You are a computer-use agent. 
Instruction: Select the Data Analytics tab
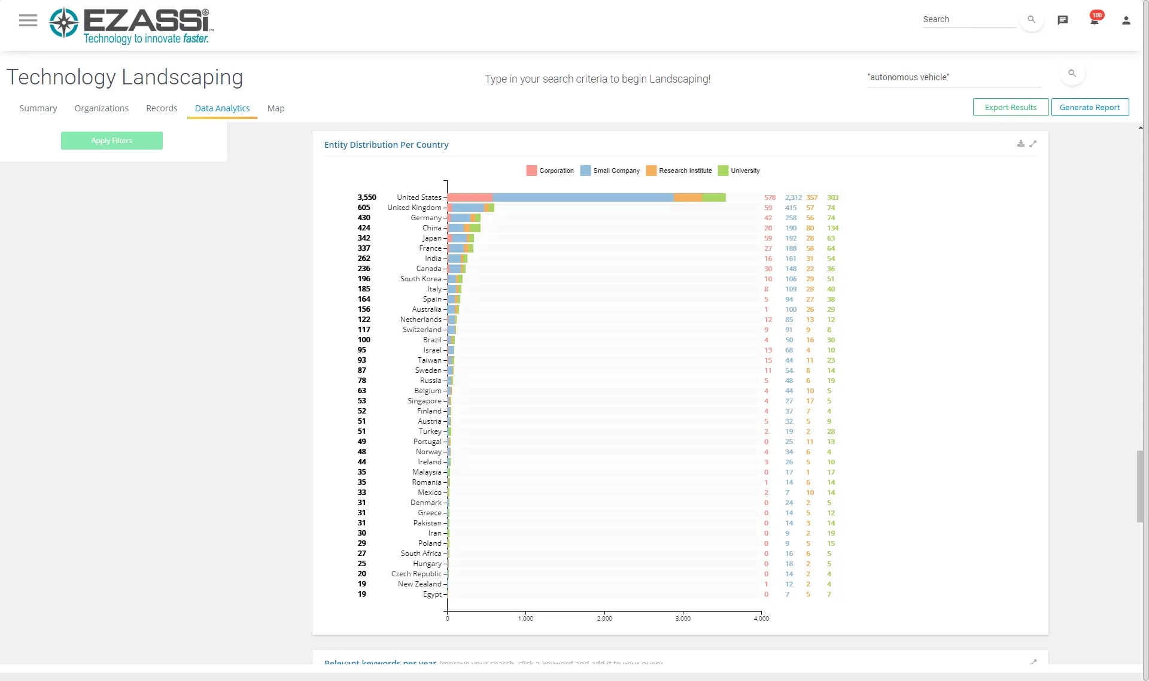222,108
